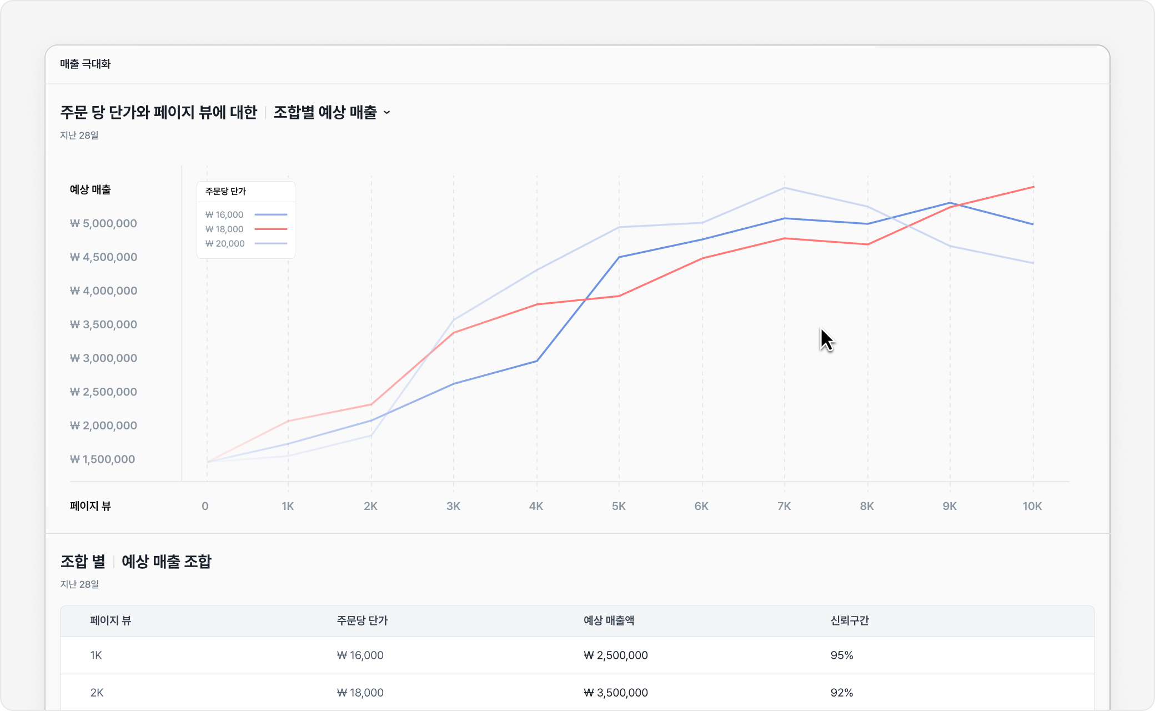This screenshot has height=711, width=1155.
Task: Sort by the 예상 매출액 column header
Action: [609, 621]
